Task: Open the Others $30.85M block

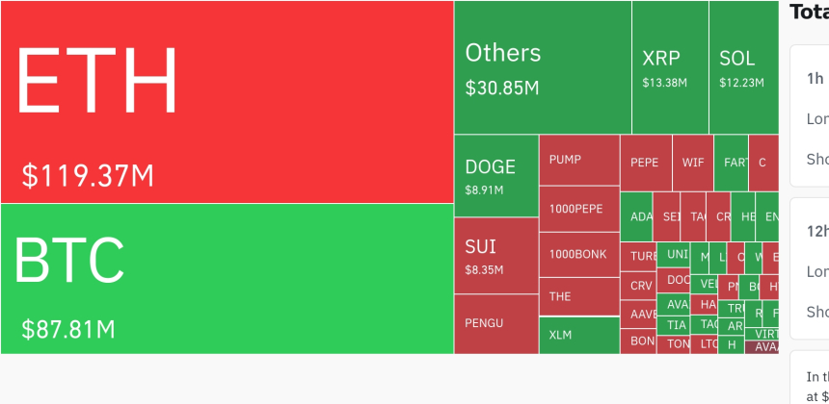Action: click(x=543, y=67)
